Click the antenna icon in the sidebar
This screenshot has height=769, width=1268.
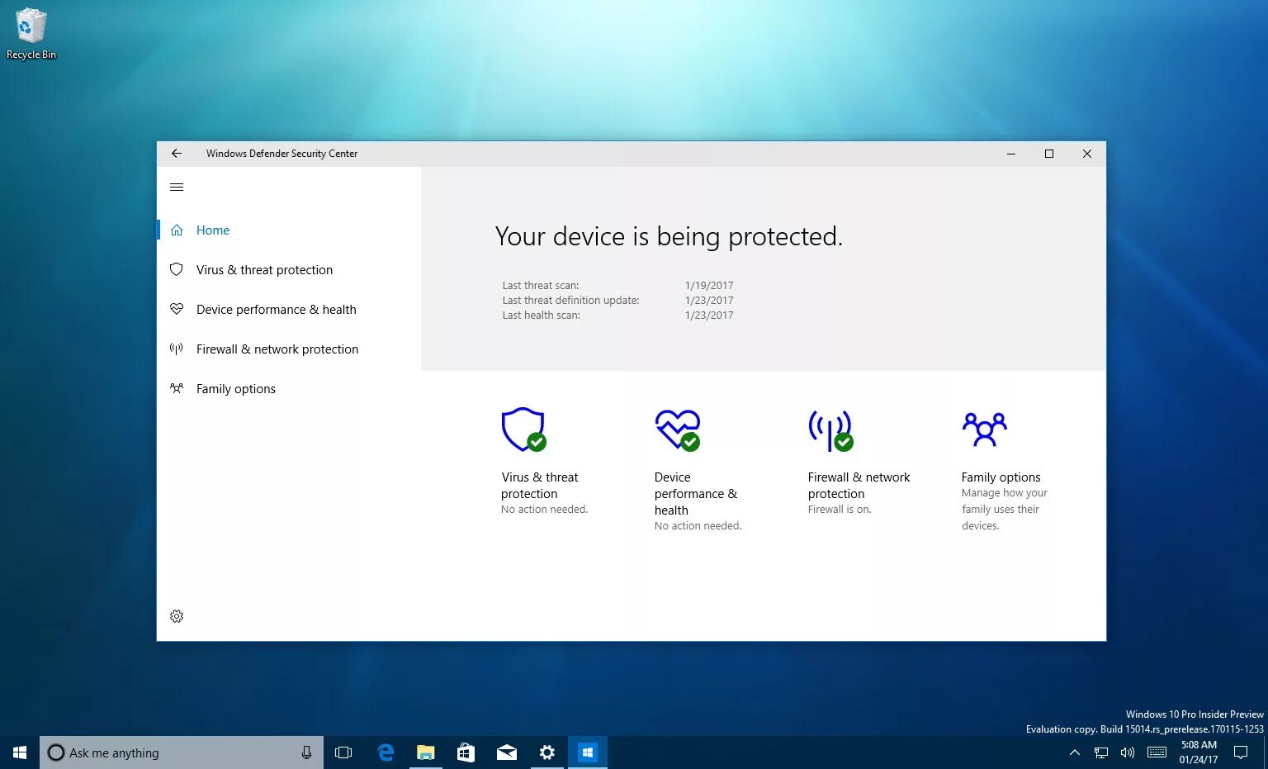click(x=177, y=349)
